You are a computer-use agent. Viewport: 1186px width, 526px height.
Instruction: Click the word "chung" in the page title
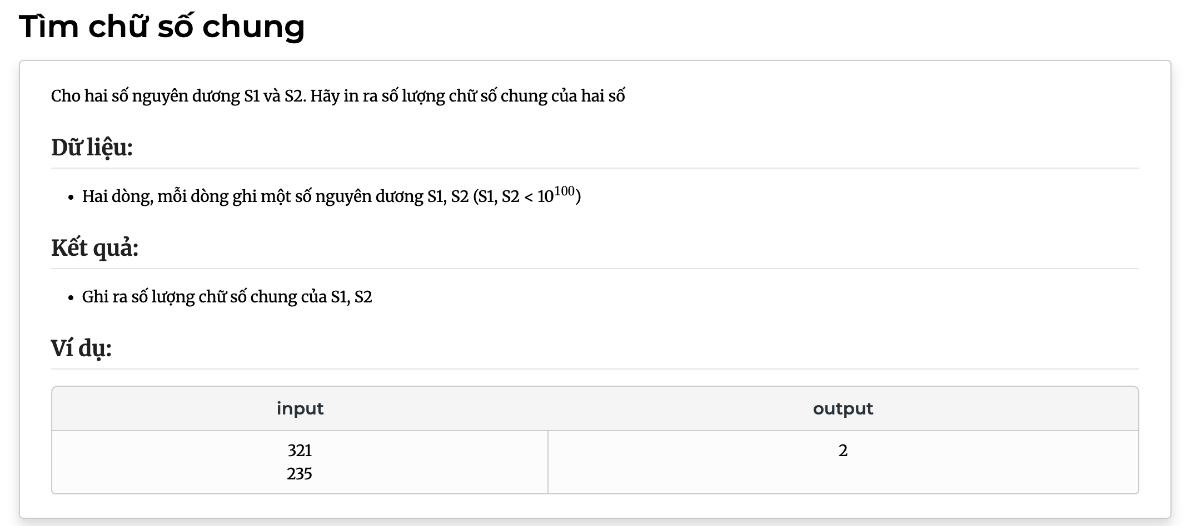(x=253, y=27)
